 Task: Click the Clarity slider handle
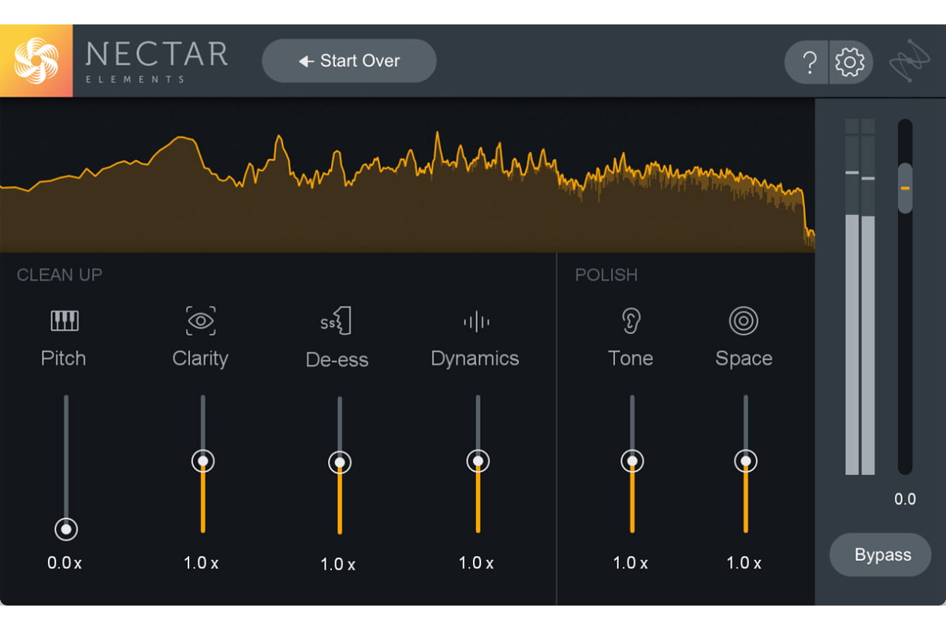point(203,461)
